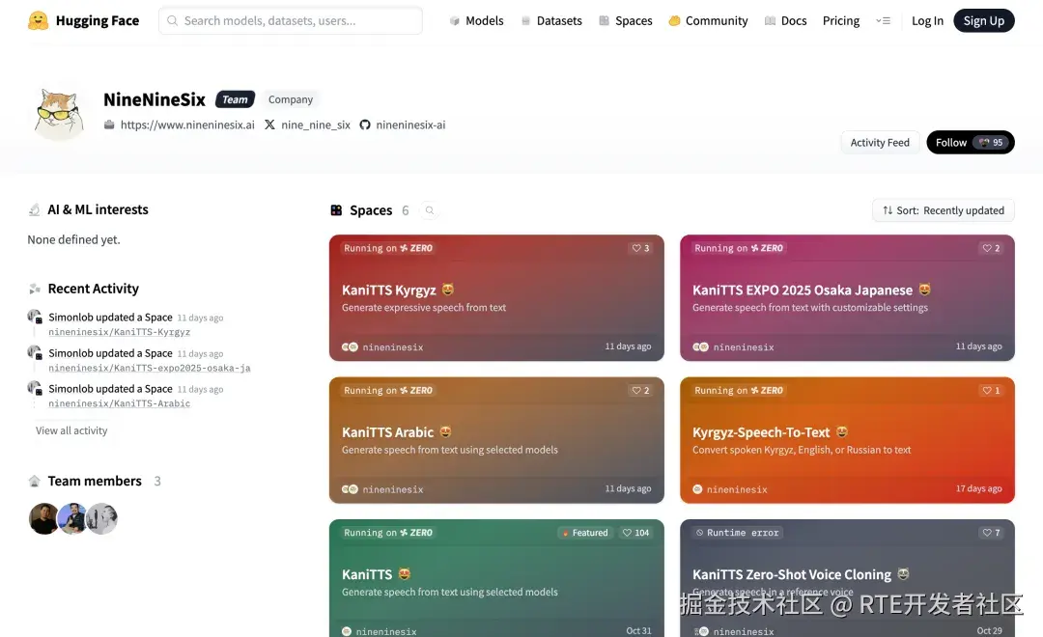Open the KaniTTS Kyrgyz space
This screenshot has height=637, width=1043.
point(496,298)
